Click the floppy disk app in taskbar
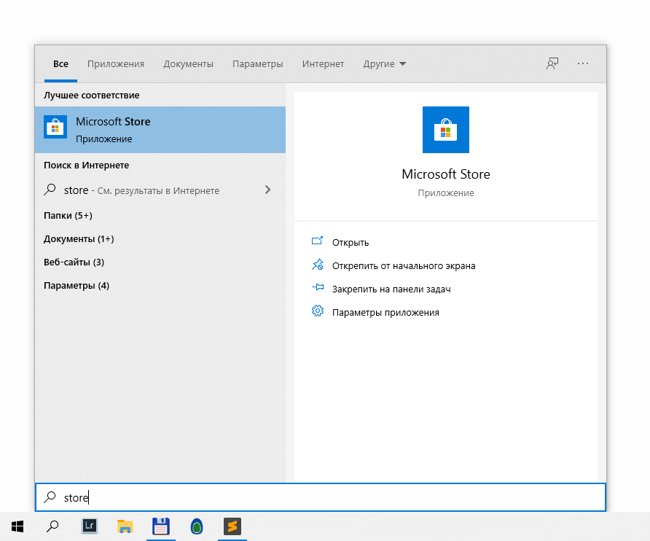Screen dimensions: 650x541 [161, 526]
